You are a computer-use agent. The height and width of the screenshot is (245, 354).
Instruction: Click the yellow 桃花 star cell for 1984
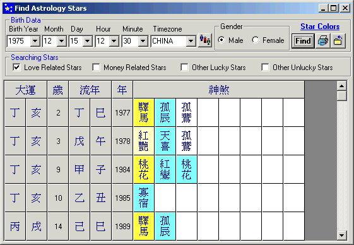coord(144,169)
